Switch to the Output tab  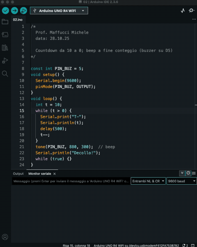(x=18, y=174)
